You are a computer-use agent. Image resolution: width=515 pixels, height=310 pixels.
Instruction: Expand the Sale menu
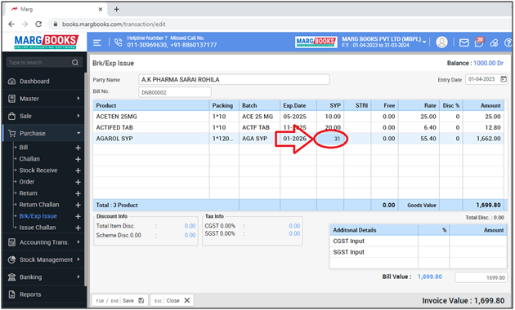click(x=43, y=116)
